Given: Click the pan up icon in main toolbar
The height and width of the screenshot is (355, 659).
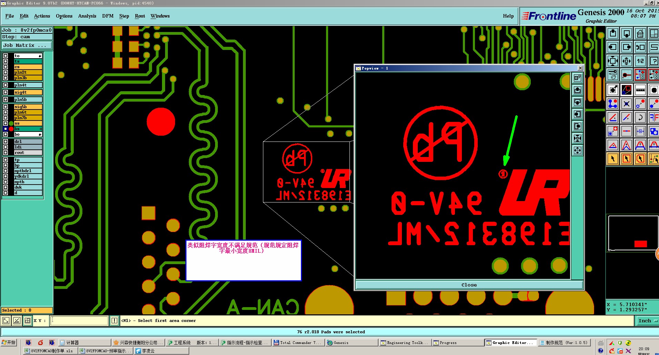Looking at the screenshot, I should tap(613, 33).
